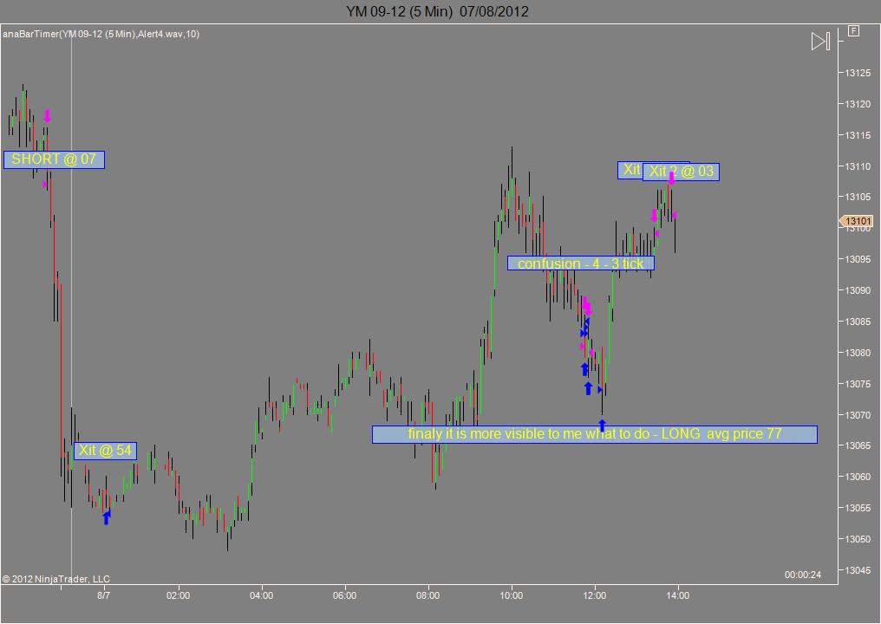Screen dimensions: 881x624
Task: Select the SHORT @ 07 text annotation
Action: click(x=54, y=159)
